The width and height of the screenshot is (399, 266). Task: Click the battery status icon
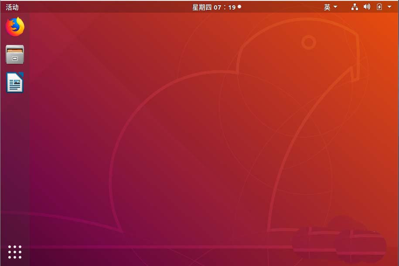(379, 7)
